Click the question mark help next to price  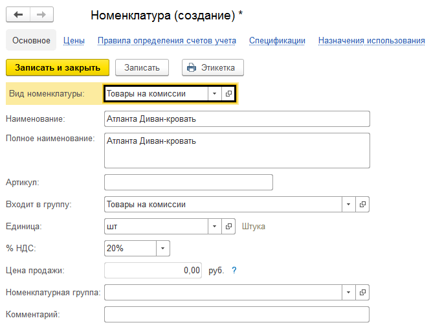point(234,271)
